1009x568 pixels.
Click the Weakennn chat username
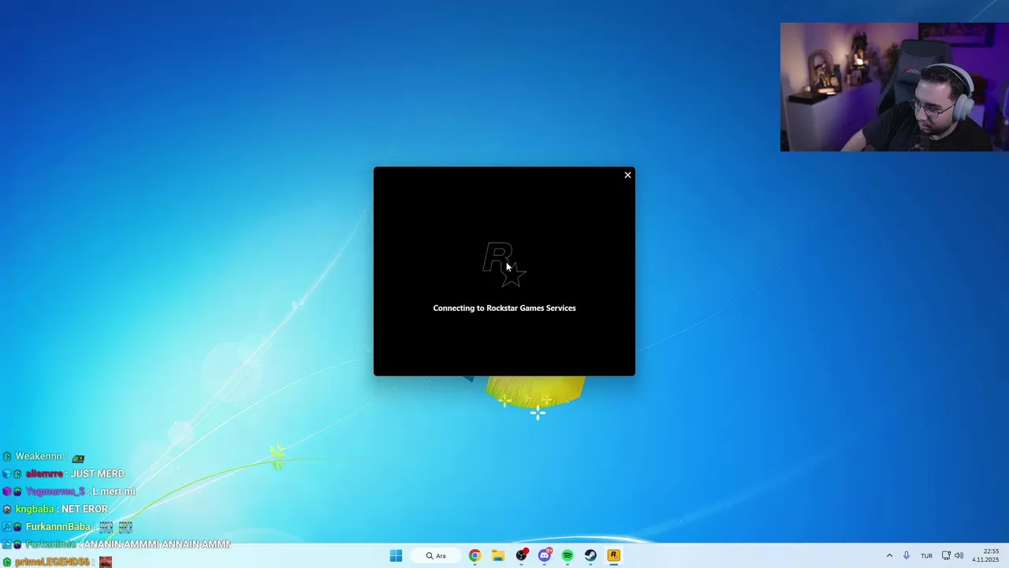pyautogui.click(x=39, y=456)
